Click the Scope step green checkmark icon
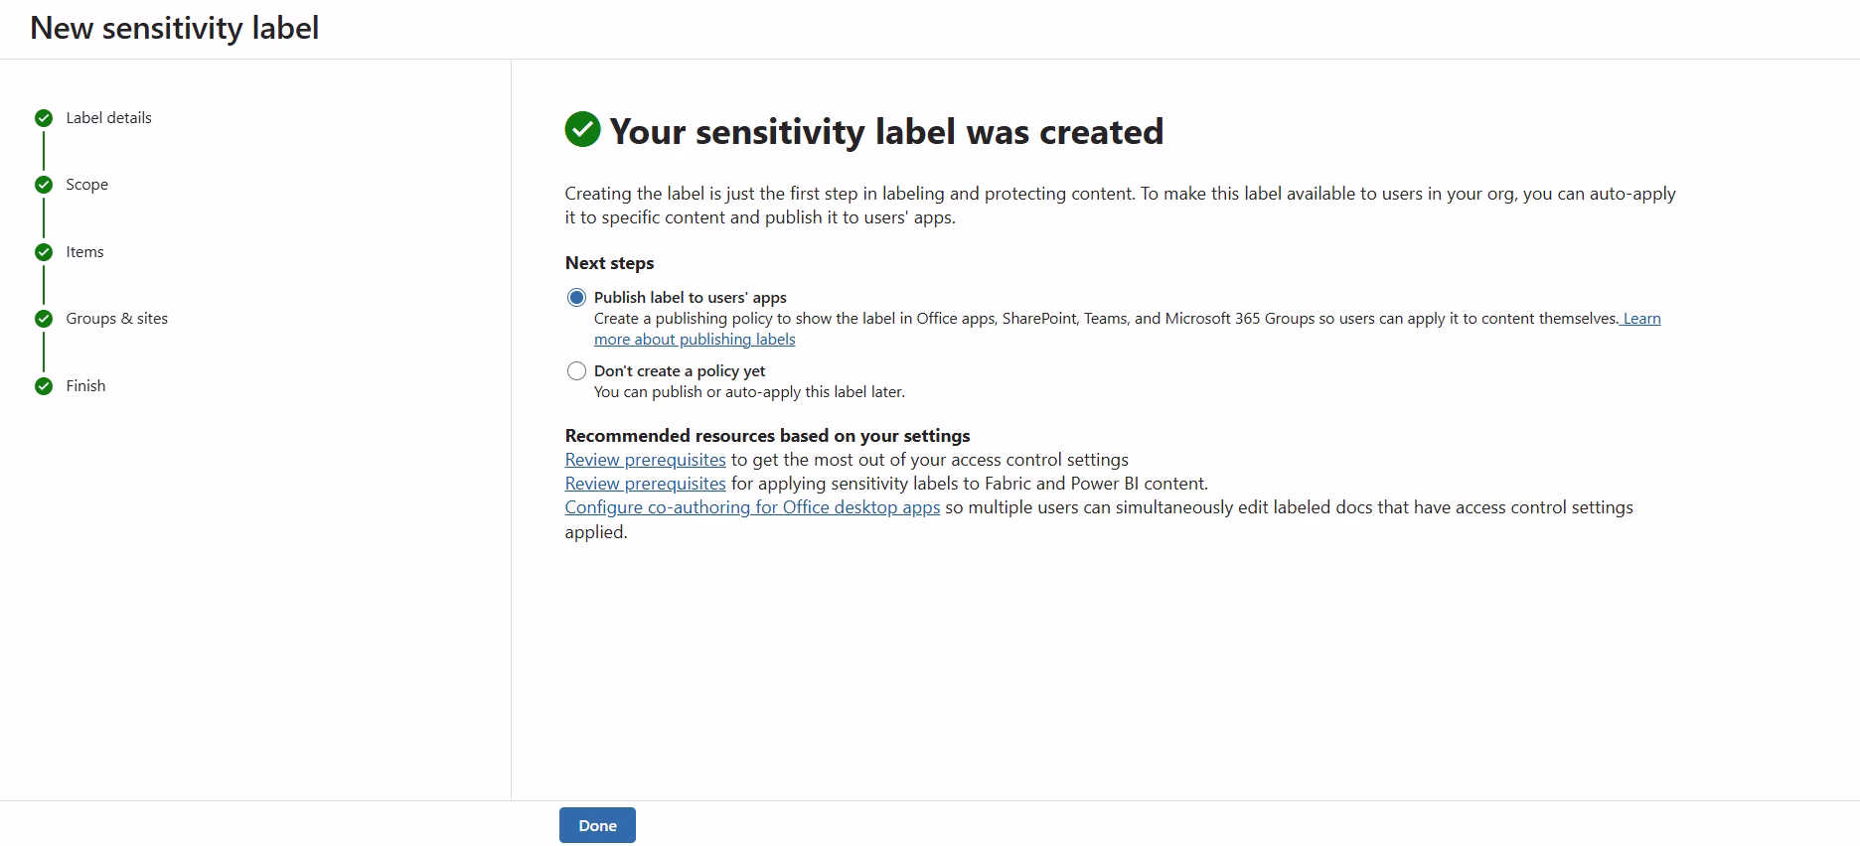The image size is (1860, 846). [x=44, y=185]
